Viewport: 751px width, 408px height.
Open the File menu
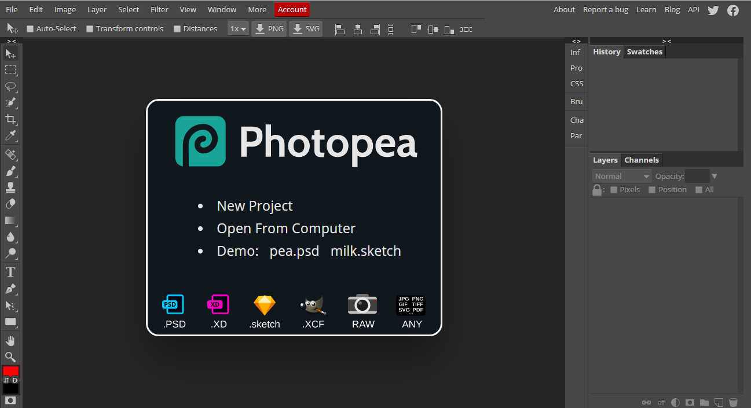[x=12, y=9]
